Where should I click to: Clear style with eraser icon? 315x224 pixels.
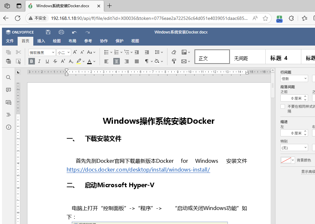point(174,52)
